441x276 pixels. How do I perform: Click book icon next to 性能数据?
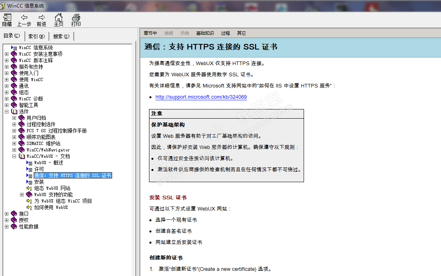pos(14,226)
